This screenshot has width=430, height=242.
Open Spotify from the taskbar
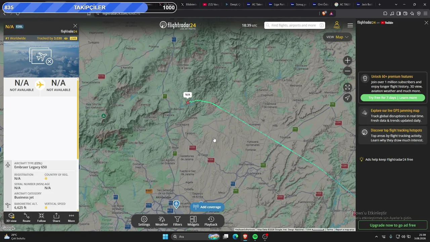(255, 237)
